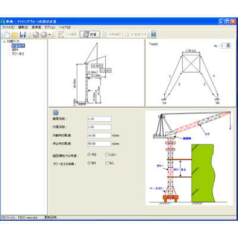This screenshot has width=238, height=238.
Task: Click the 停止時の風速 input field
Action: tap(99, 143)
